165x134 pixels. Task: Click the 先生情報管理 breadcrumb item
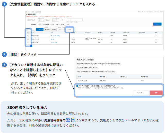click(38, 12)
